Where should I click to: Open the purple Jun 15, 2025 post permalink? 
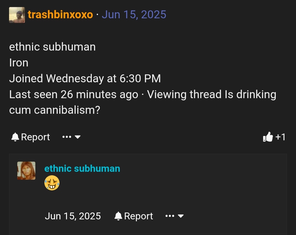[x=134, y=14]
